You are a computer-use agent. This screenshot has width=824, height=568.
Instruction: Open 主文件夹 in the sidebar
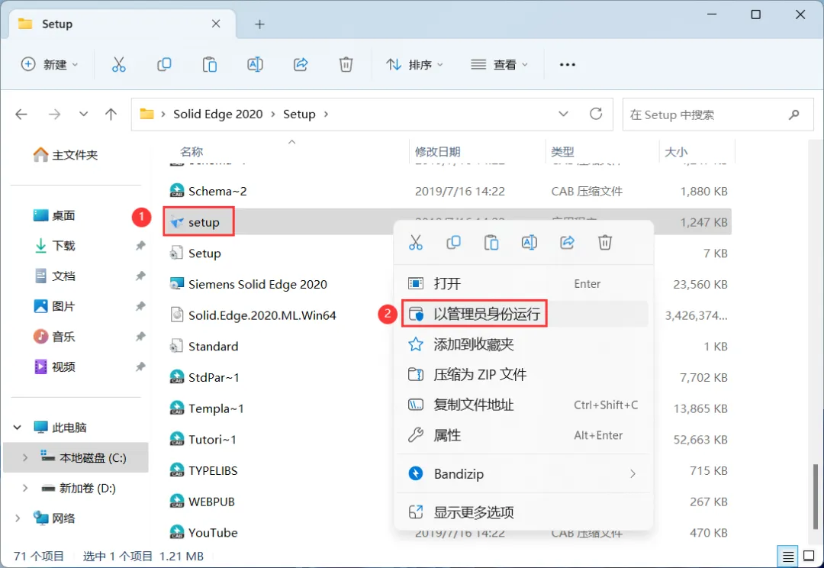pyautogui.click(x=66, y=155)
